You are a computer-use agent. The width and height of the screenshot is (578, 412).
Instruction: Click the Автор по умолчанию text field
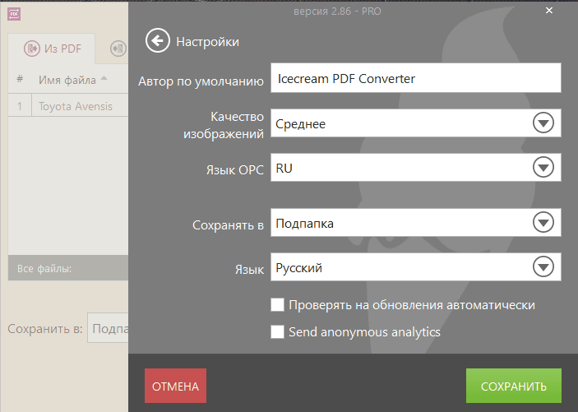(x=415, y=80)
